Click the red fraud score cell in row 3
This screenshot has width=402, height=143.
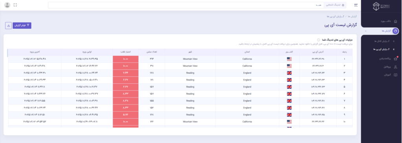(126, 73)
